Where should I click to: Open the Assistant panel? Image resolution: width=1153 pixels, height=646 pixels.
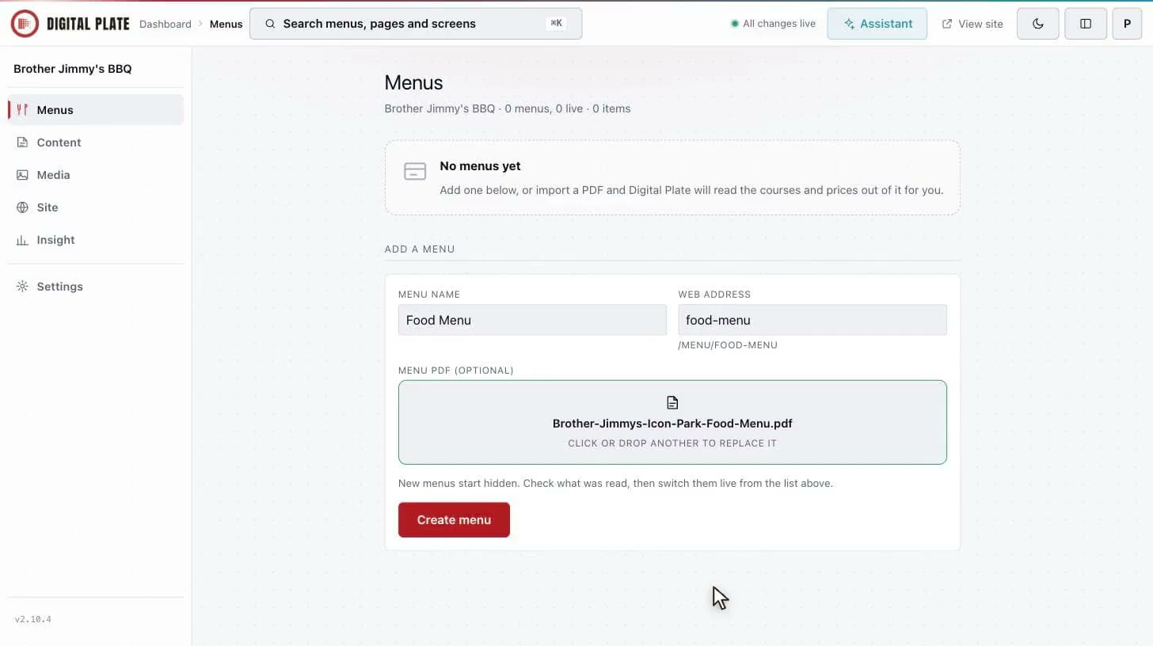click(x=877, y=24)
